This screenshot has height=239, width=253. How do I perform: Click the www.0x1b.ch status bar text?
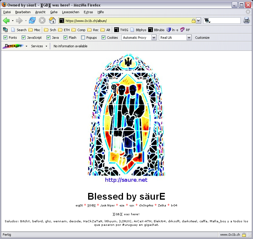(x=230, y=235)
